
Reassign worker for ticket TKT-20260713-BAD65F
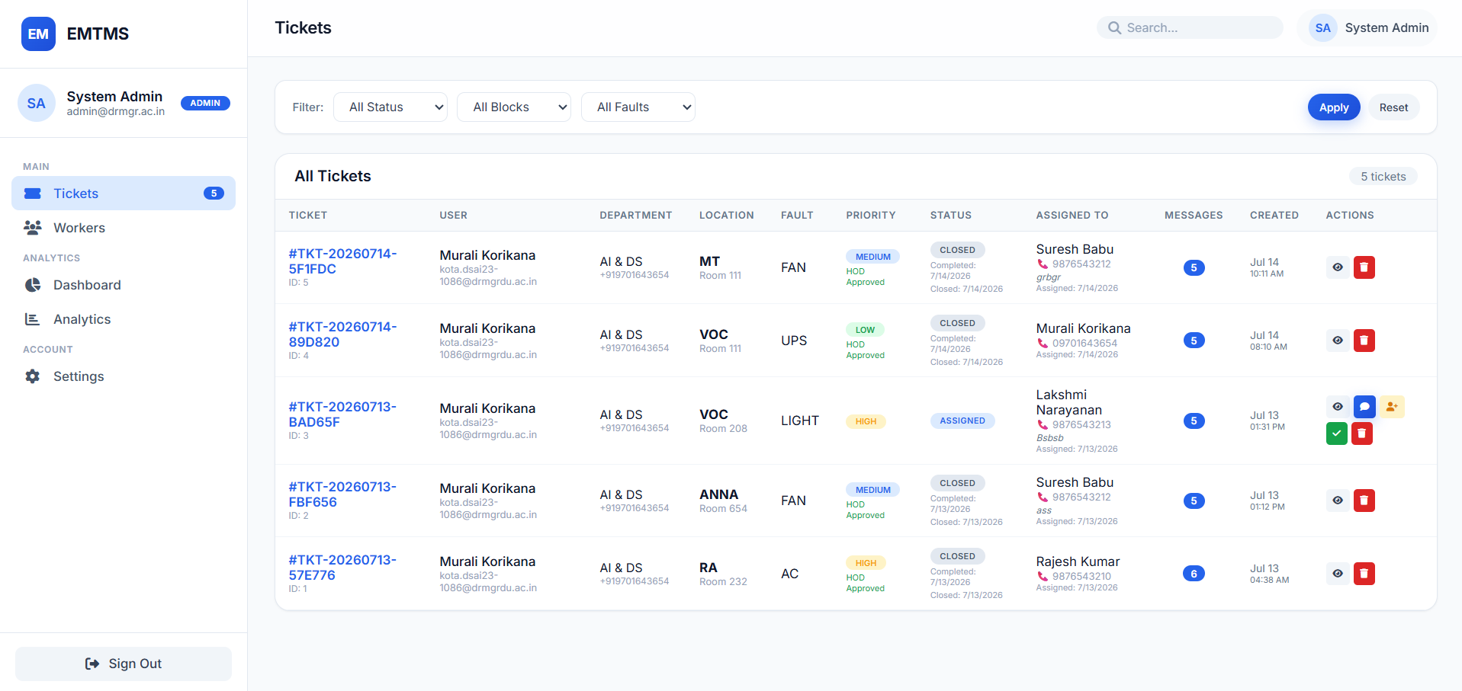1392,407
